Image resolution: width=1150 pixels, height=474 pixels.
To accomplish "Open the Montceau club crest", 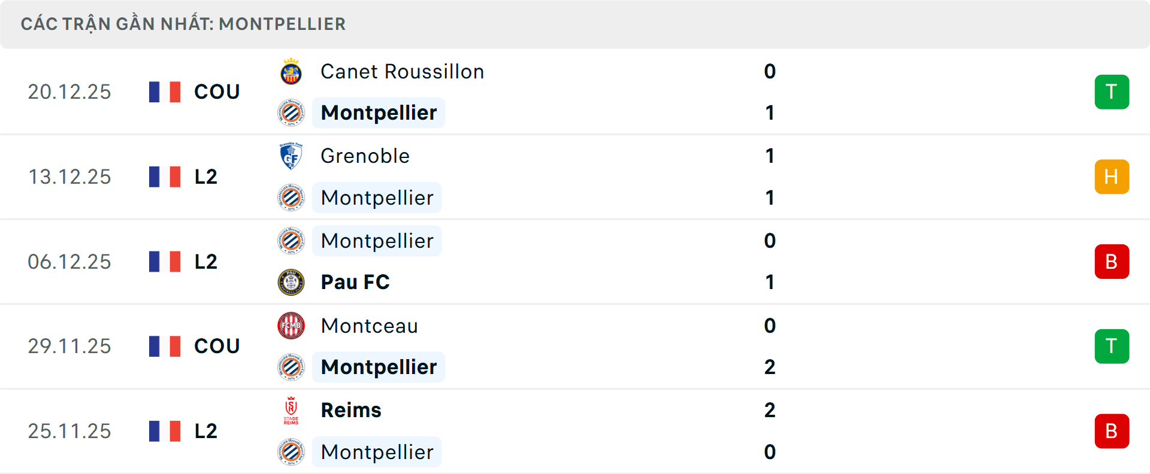I will (x=291, y=326).
